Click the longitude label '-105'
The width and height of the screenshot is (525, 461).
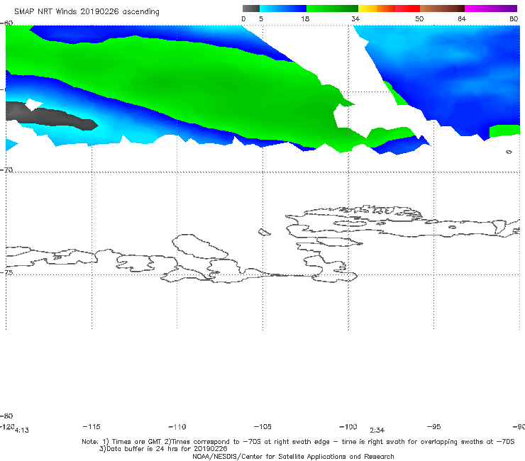pos(262,426)
